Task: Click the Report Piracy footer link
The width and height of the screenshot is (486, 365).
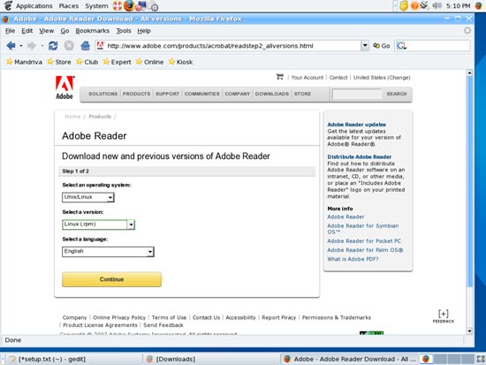Action: coord(278,317)
